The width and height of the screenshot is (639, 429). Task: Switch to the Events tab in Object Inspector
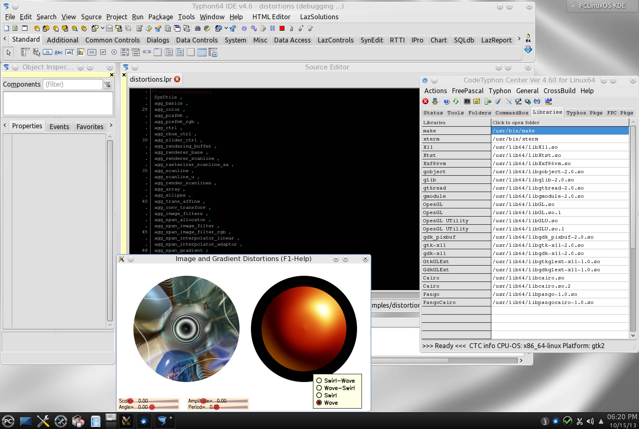point(59,127)
